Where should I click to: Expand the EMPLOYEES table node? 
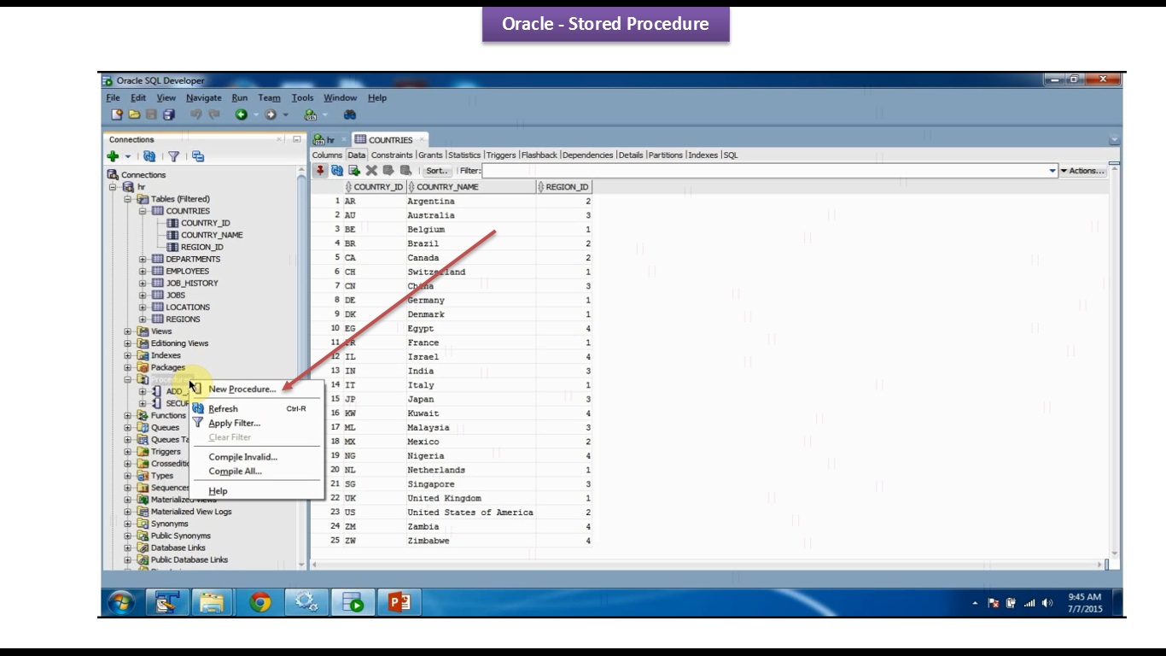[x=143, y=271]
